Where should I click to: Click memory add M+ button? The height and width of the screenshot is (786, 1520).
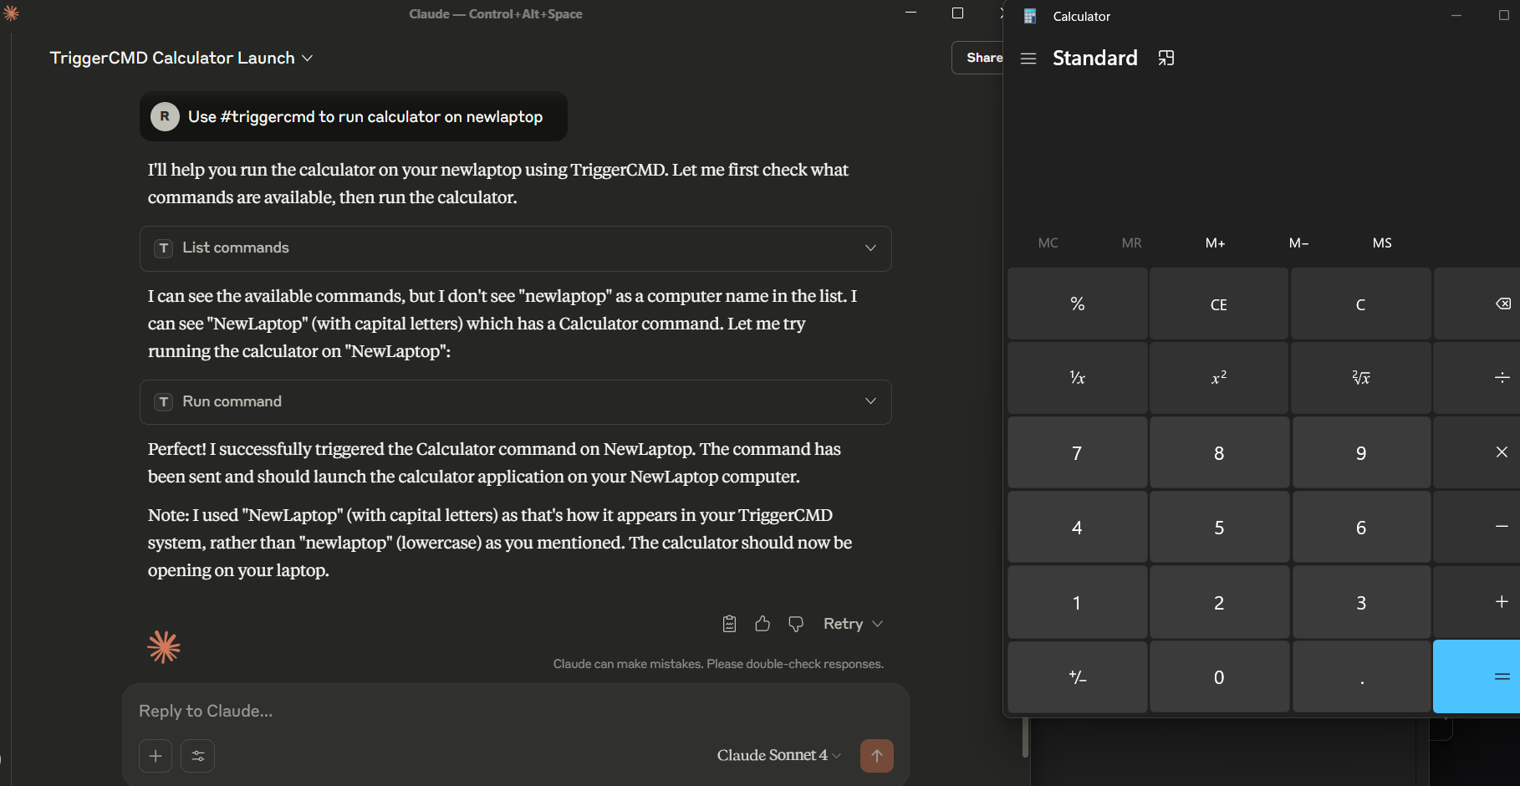(1215, 242)
